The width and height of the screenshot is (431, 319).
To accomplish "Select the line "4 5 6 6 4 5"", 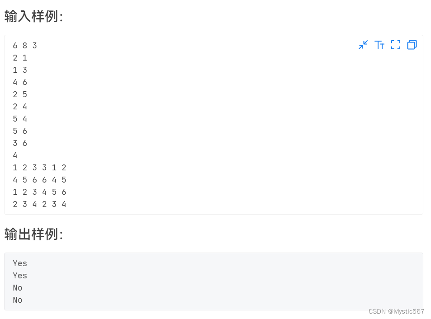I will (39, 179).
